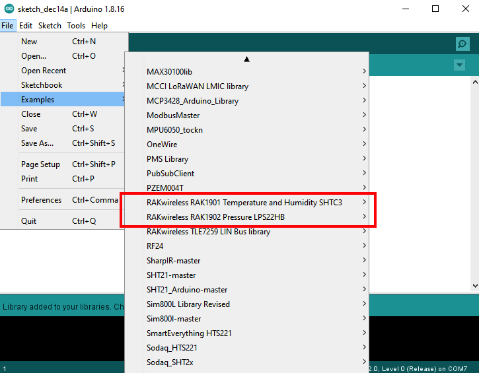
Task: Expand the Sketchbook submenu
Action: click(x=62, y=85)
